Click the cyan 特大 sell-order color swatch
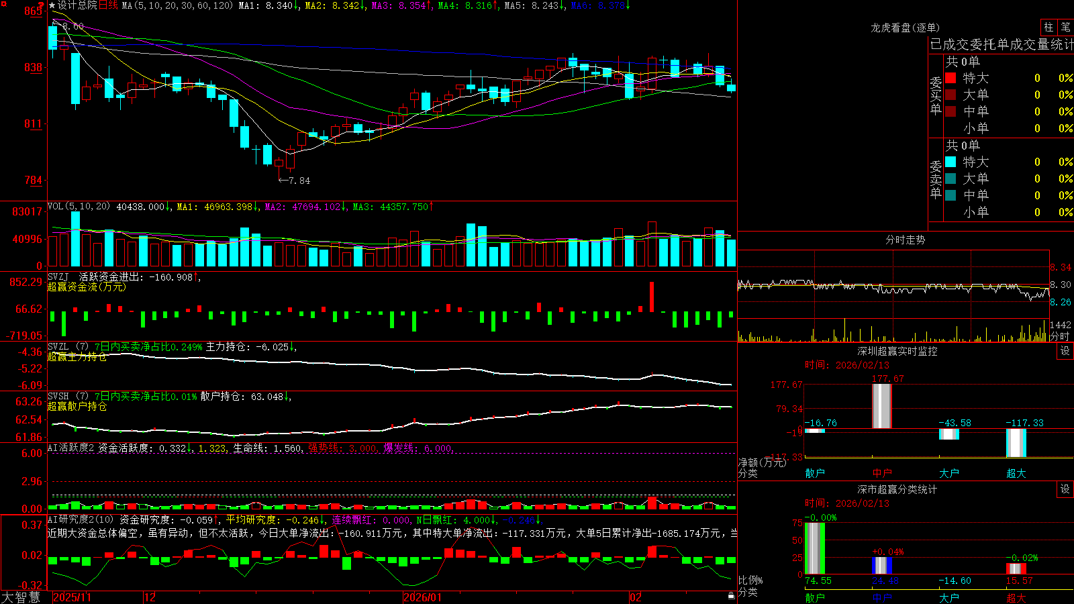The width and height of the screenshot is (1074, 604). pos(950,162)
